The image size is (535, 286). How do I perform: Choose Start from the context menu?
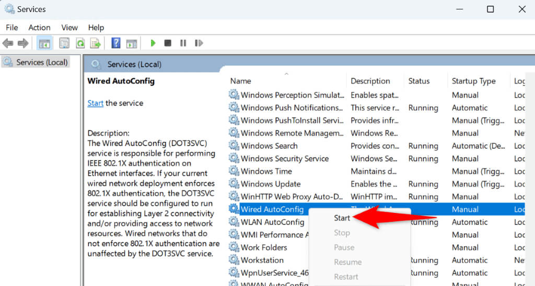click(342, 218)
